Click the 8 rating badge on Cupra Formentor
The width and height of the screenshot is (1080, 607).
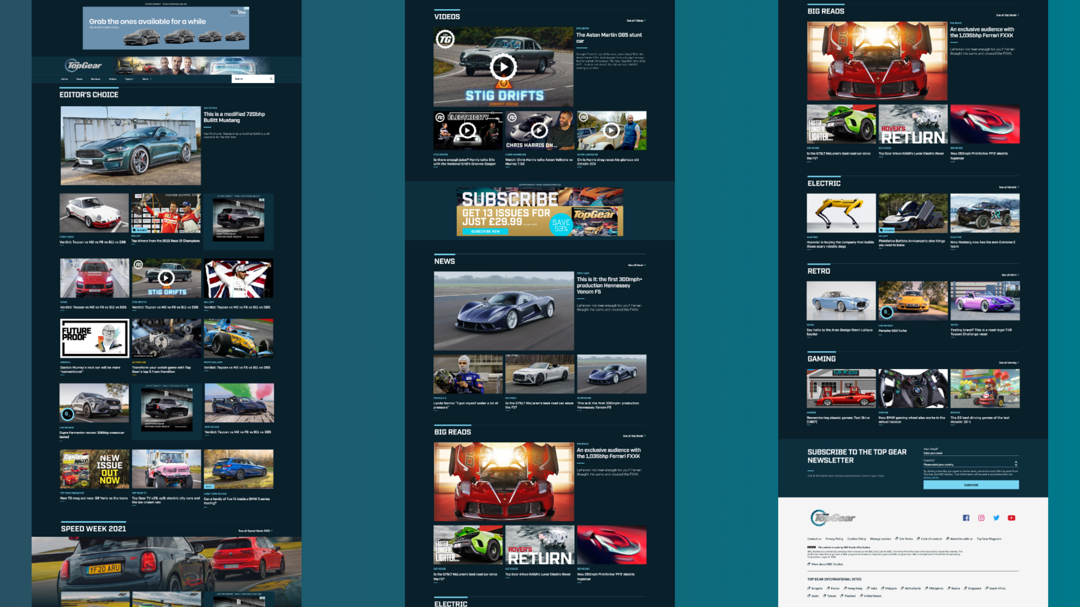tap(67, 414)
